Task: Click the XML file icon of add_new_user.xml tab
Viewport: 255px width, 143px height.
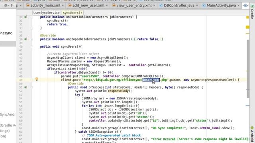Action: pos(70,6)
